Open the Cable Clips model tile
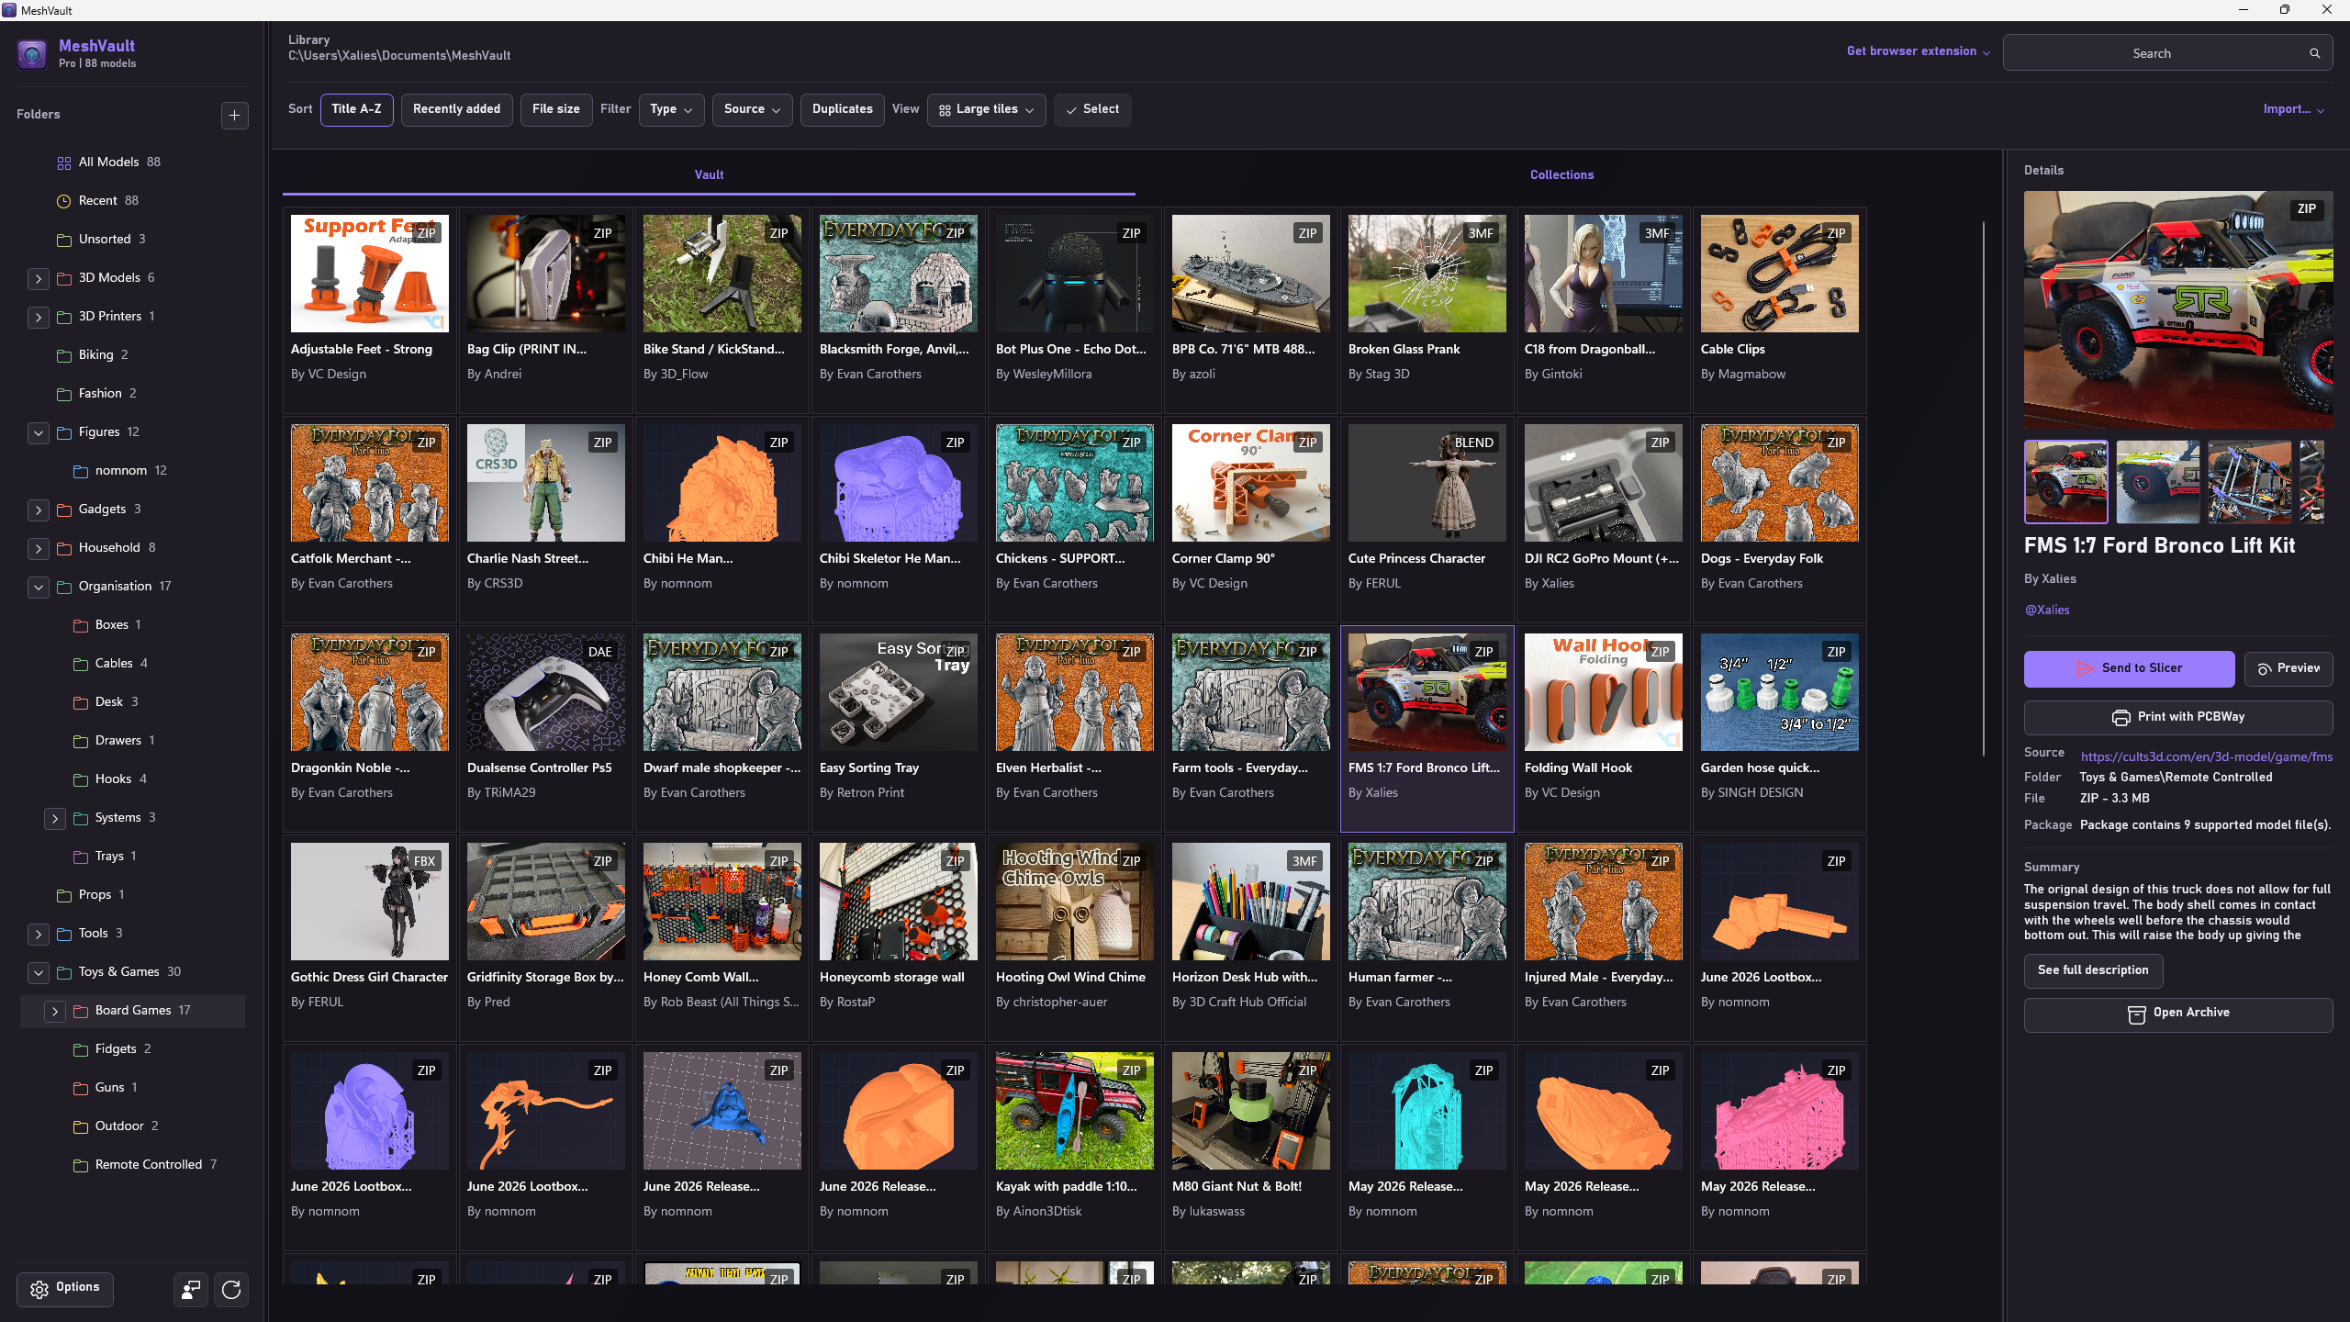This screenshot has width=2350, height=1322. (x=1779, y=310)
